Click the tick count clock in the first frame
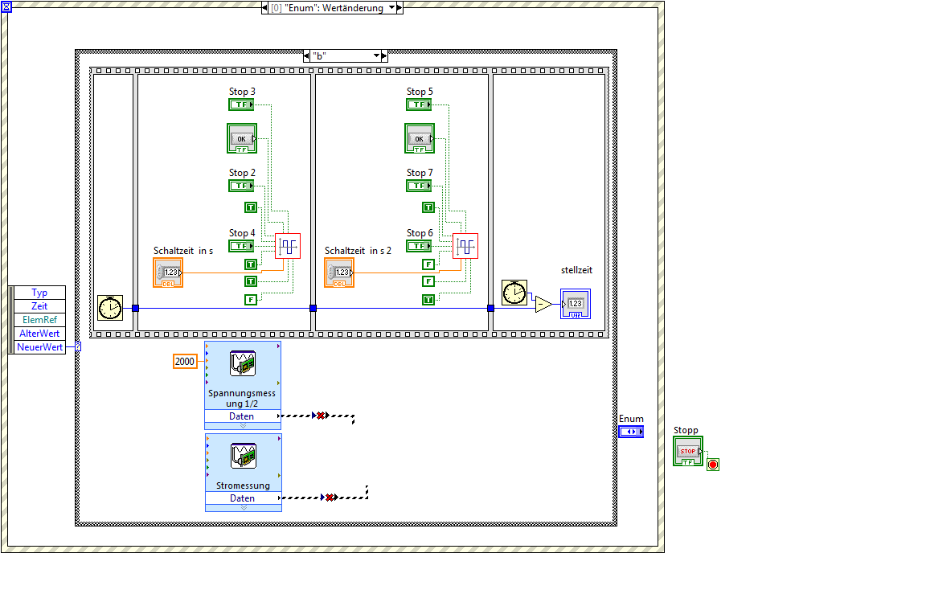This screenshot has height=590, width=926. [x=110, y=308]
